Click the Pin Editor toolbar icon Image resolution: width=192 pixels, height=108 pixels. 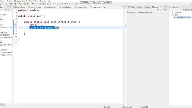(x=77, y=4)
